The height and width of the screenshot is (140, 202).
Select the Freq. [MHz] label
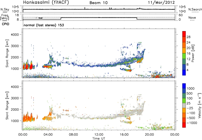(x=5, y=17)
